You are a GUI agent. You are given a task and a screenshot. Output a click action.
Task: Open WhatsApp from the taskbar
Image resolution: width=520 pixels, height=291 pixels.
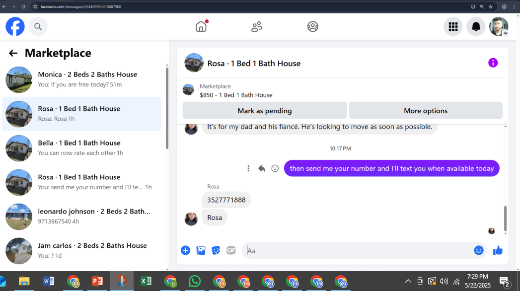[195, 282]
